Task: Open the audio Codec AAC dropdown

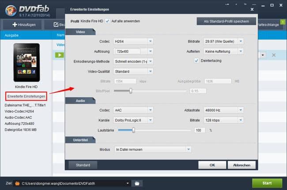Action: point(150,110)
